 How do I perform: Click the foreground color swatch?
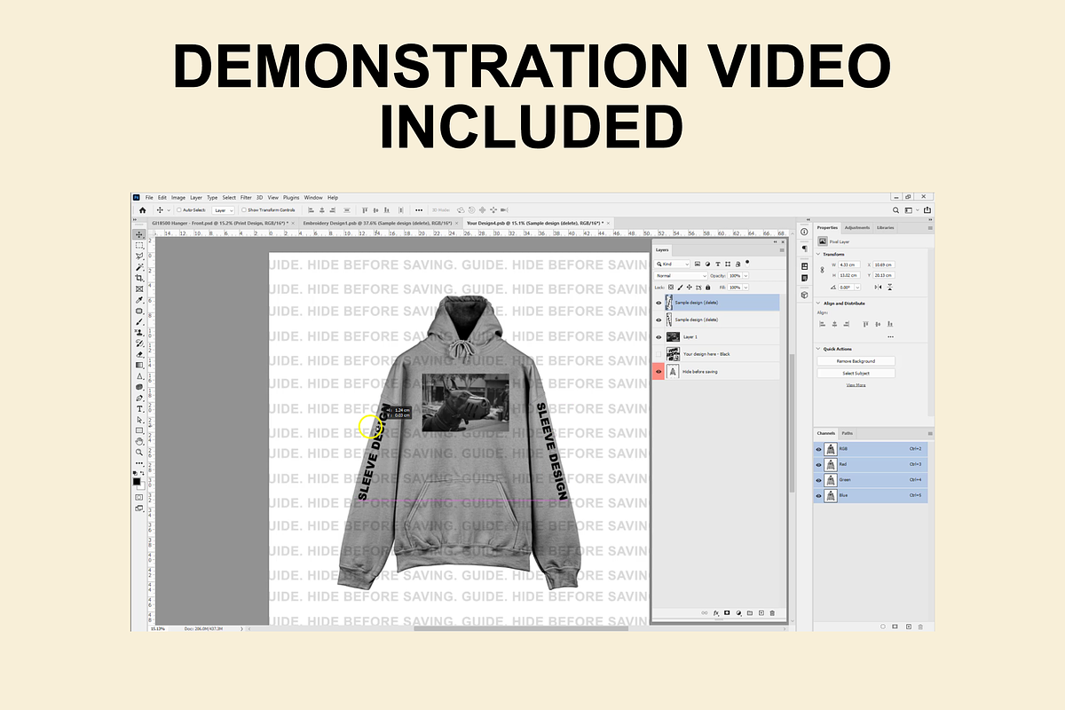click(x=137, y=480)
